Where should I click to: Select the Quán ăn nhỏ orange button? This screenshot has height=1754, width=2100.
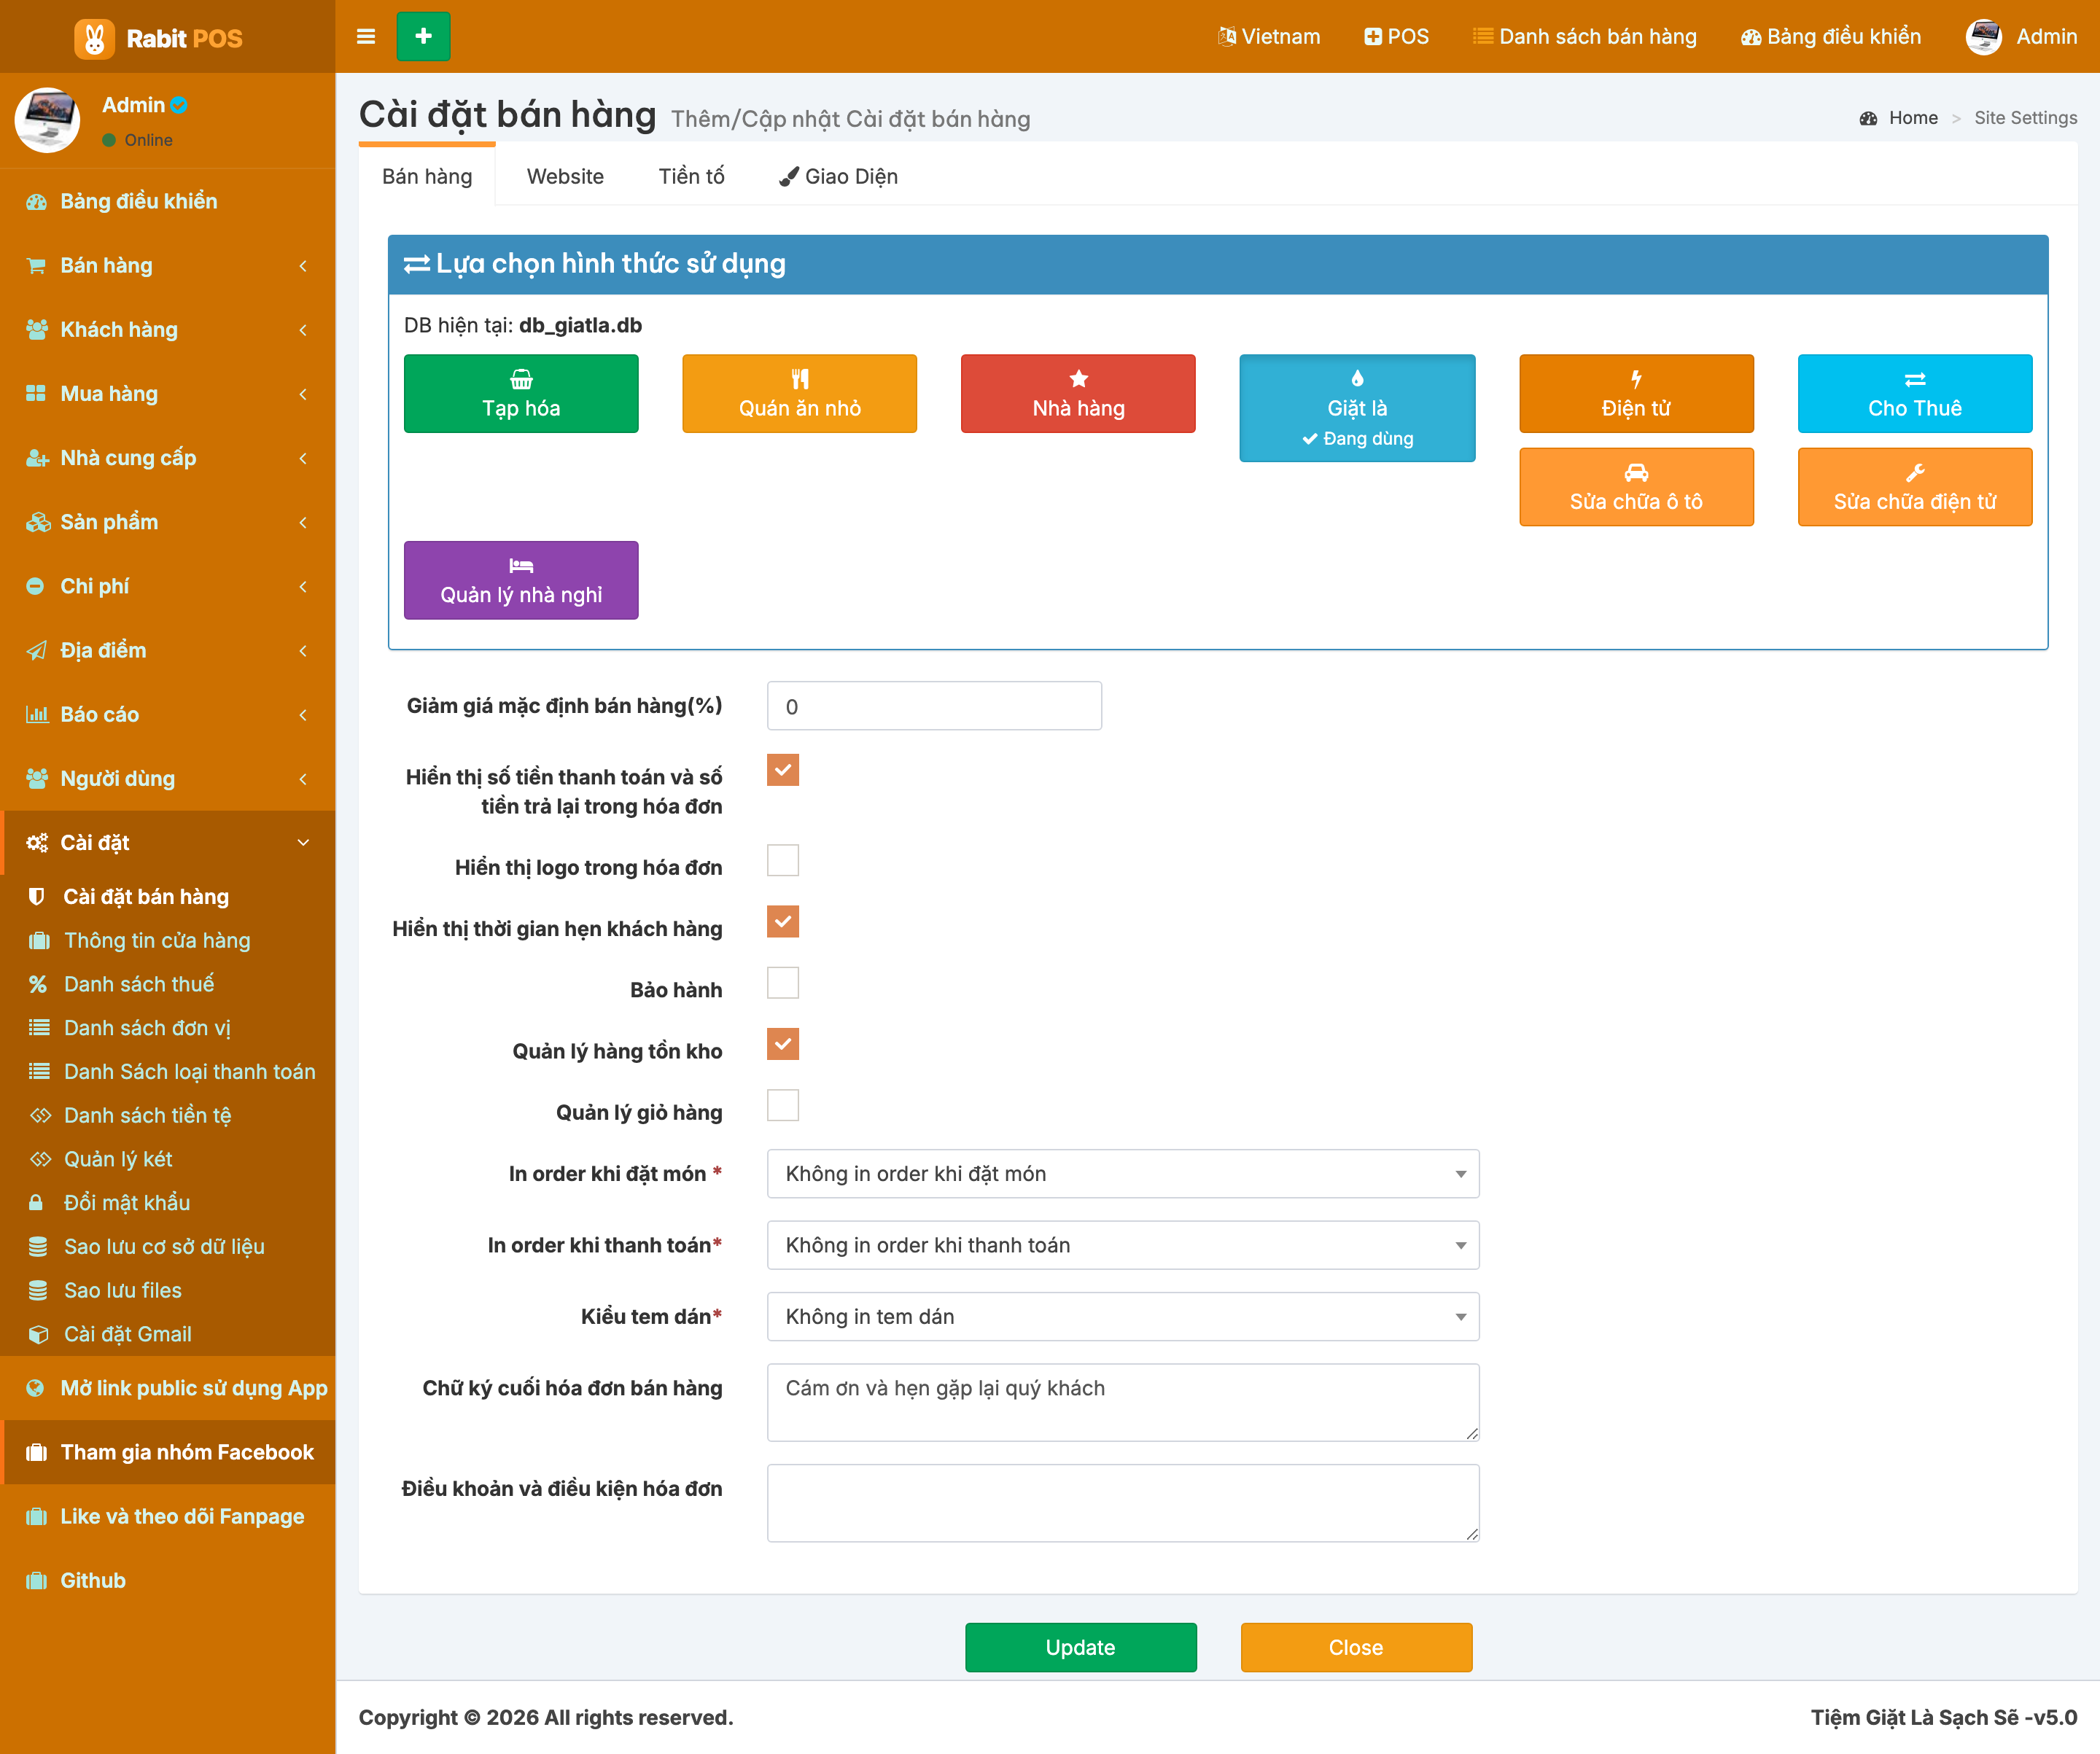(x=799, y=394)
